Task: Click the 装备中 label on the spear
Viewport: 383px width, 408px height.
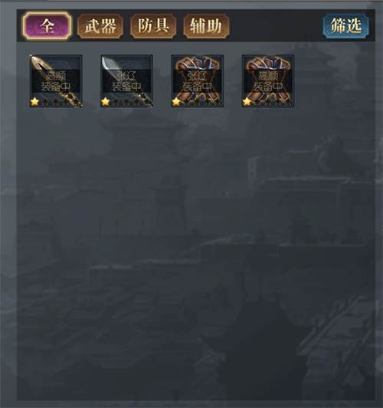Action: coord(56,87)
